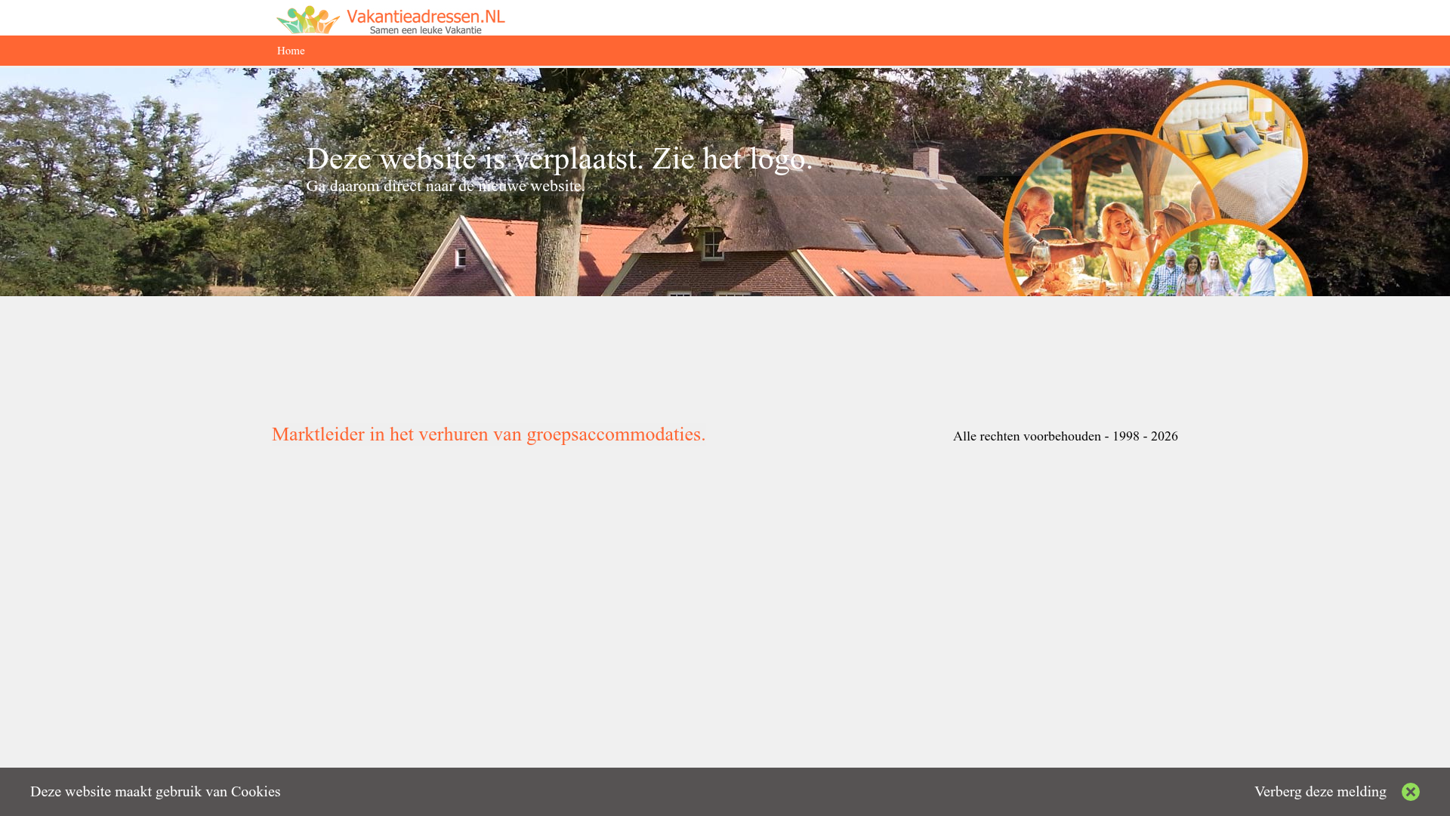Click 'Deze website maakt gebruik van Cookies' text
This screenshot has height=816, width=1450.
pos(156,792)
